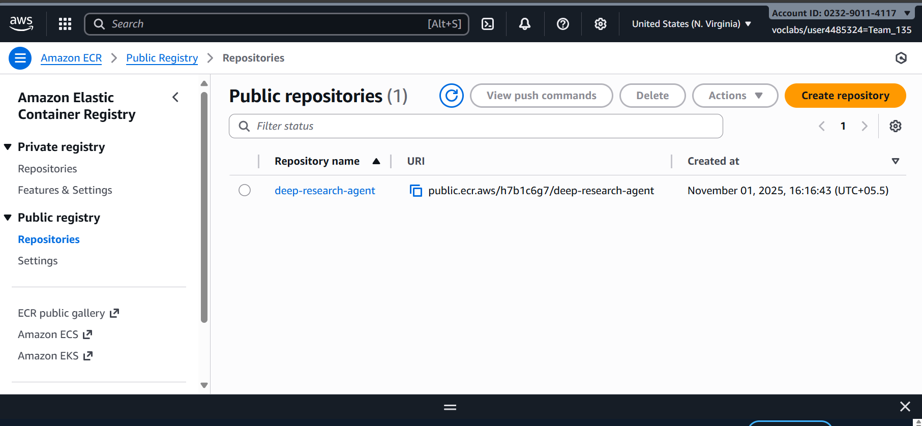Click the November 01, 2025 timestamp
Screen dimensions: 922x426
[788, 191]
